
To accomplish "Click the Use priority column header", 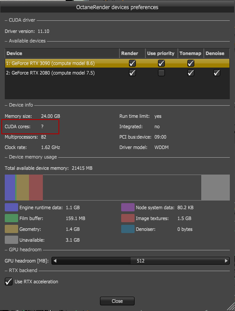I will [161, 53].
